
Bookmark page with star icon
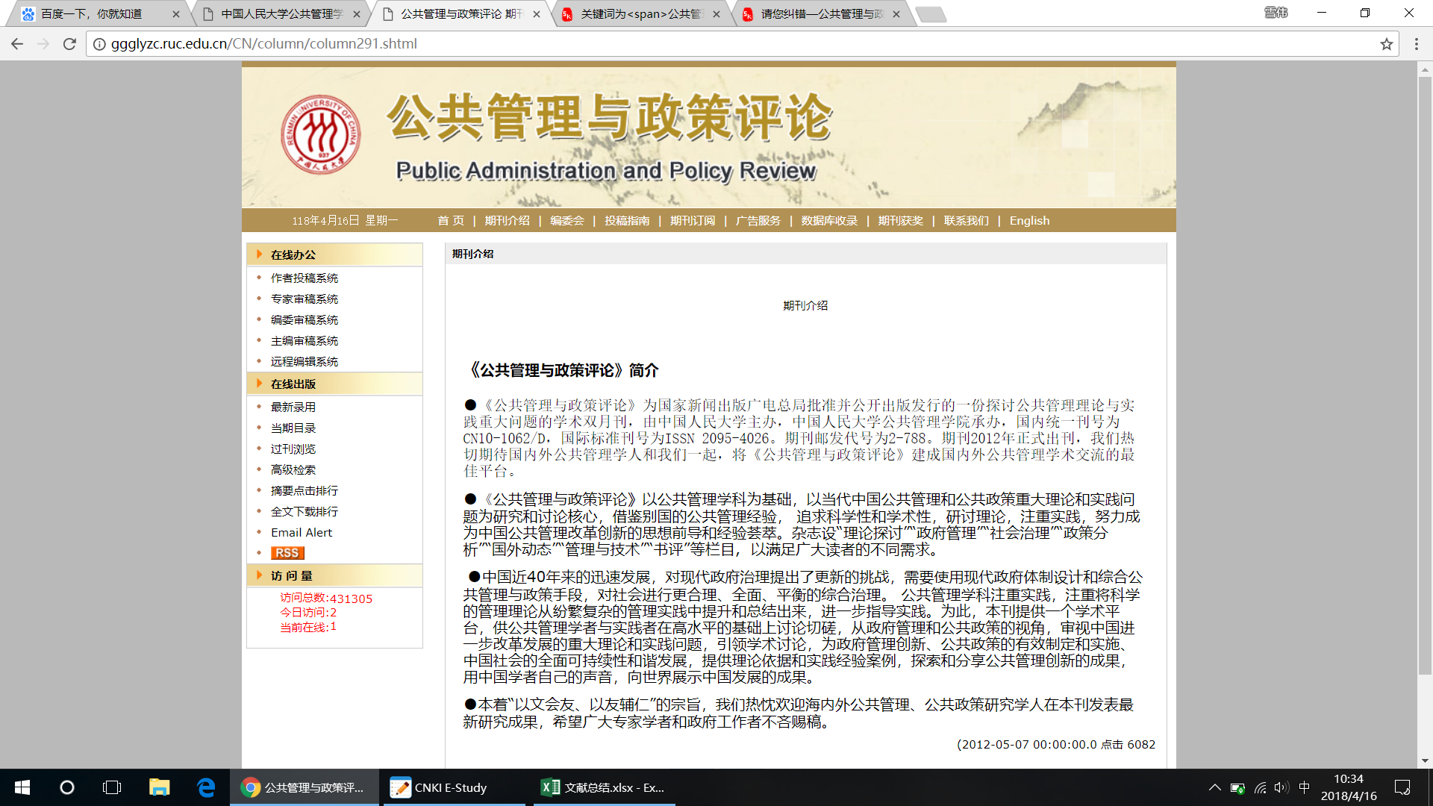(1386, 44)
